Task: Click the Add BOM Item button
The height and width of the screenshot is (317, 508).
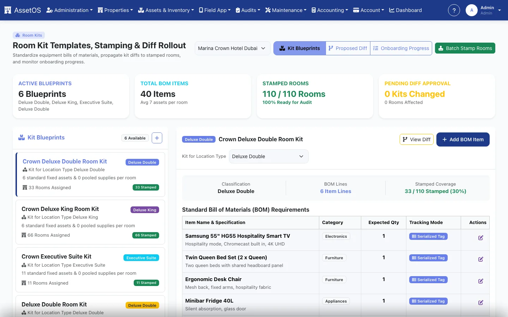Action: tap(463, 139)
